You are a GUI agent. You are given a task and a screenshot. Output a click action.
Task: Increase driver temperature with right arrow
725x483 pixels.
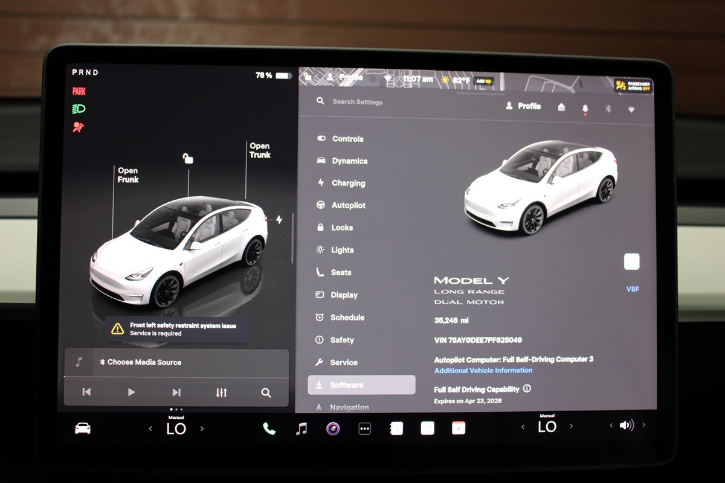tap(202, 428)
